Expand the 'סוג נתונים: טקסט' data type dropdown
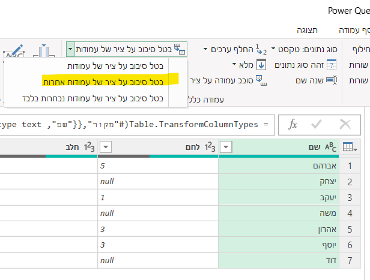The height and width of the screenshot is (280, 370). (273, 49)
